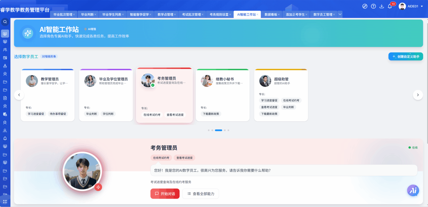Image resolution: width=428 pixels, height=207 pixels.
Task: Click the 查看全部能力 button
Action: point(201,194)
